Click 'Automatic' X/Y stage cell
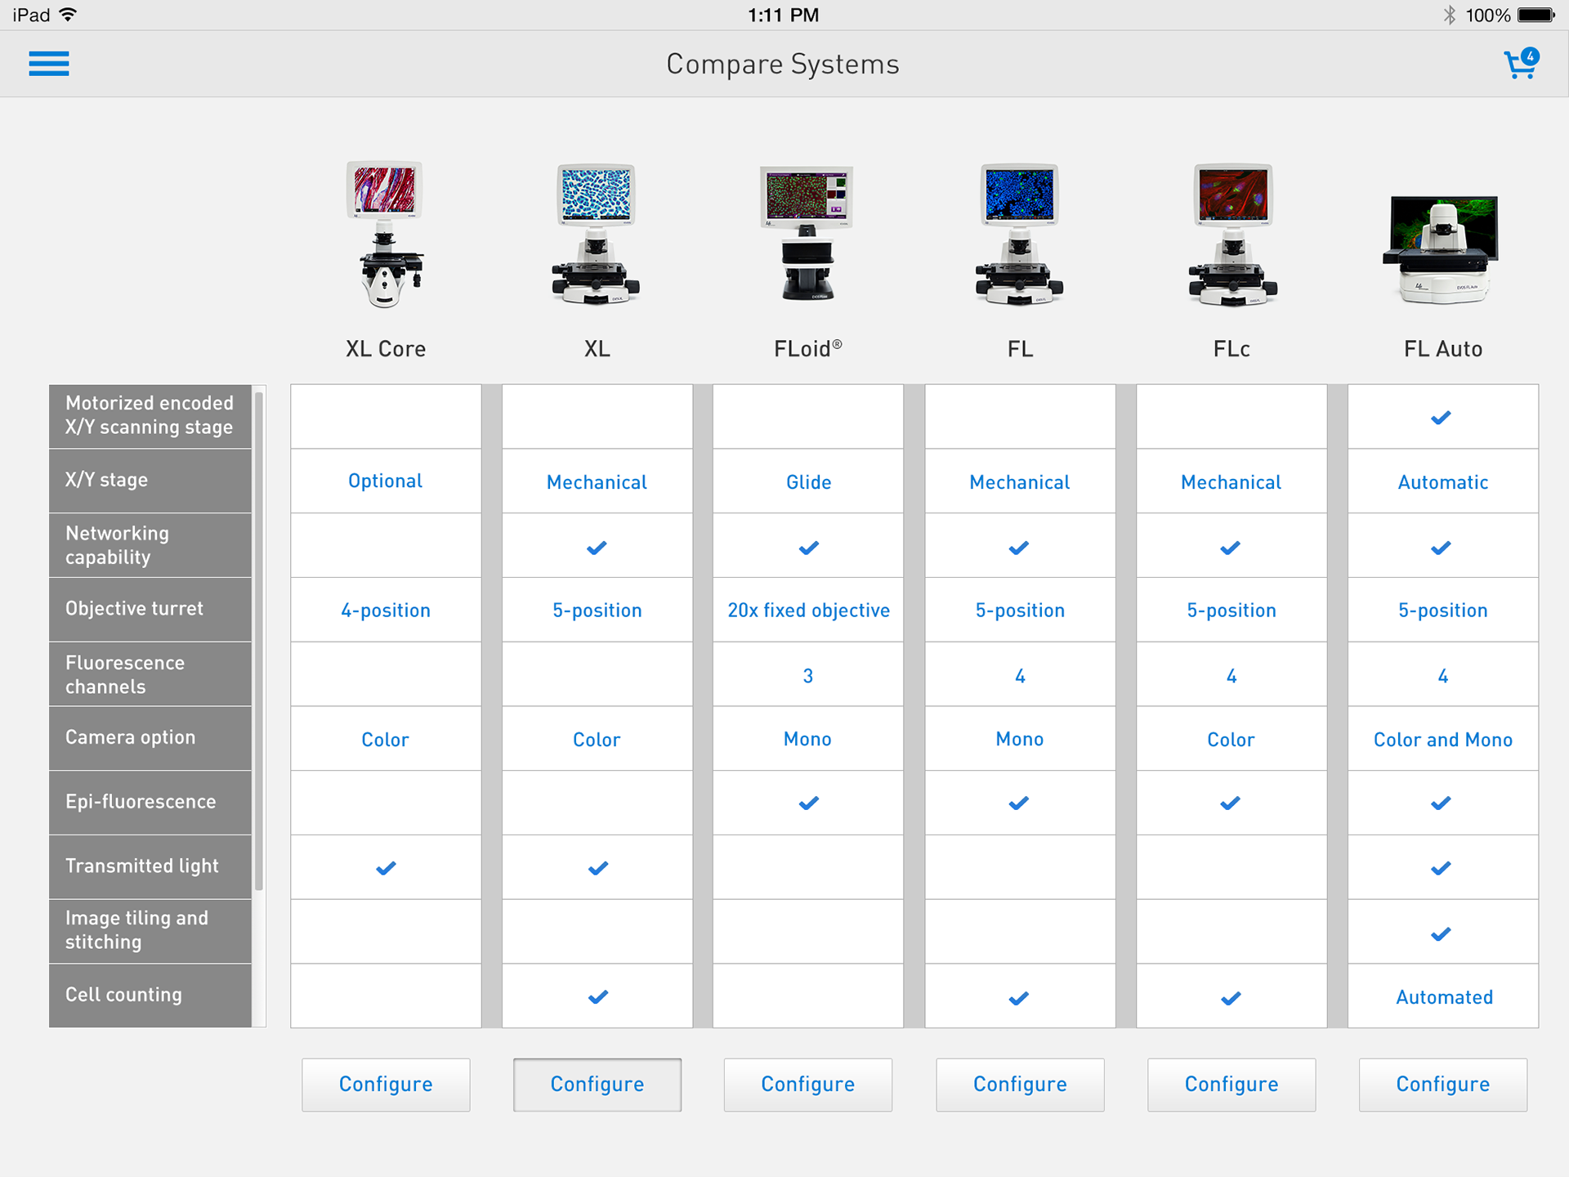This screenshot has height=1177, width=1569. [x=1443, y=482]
